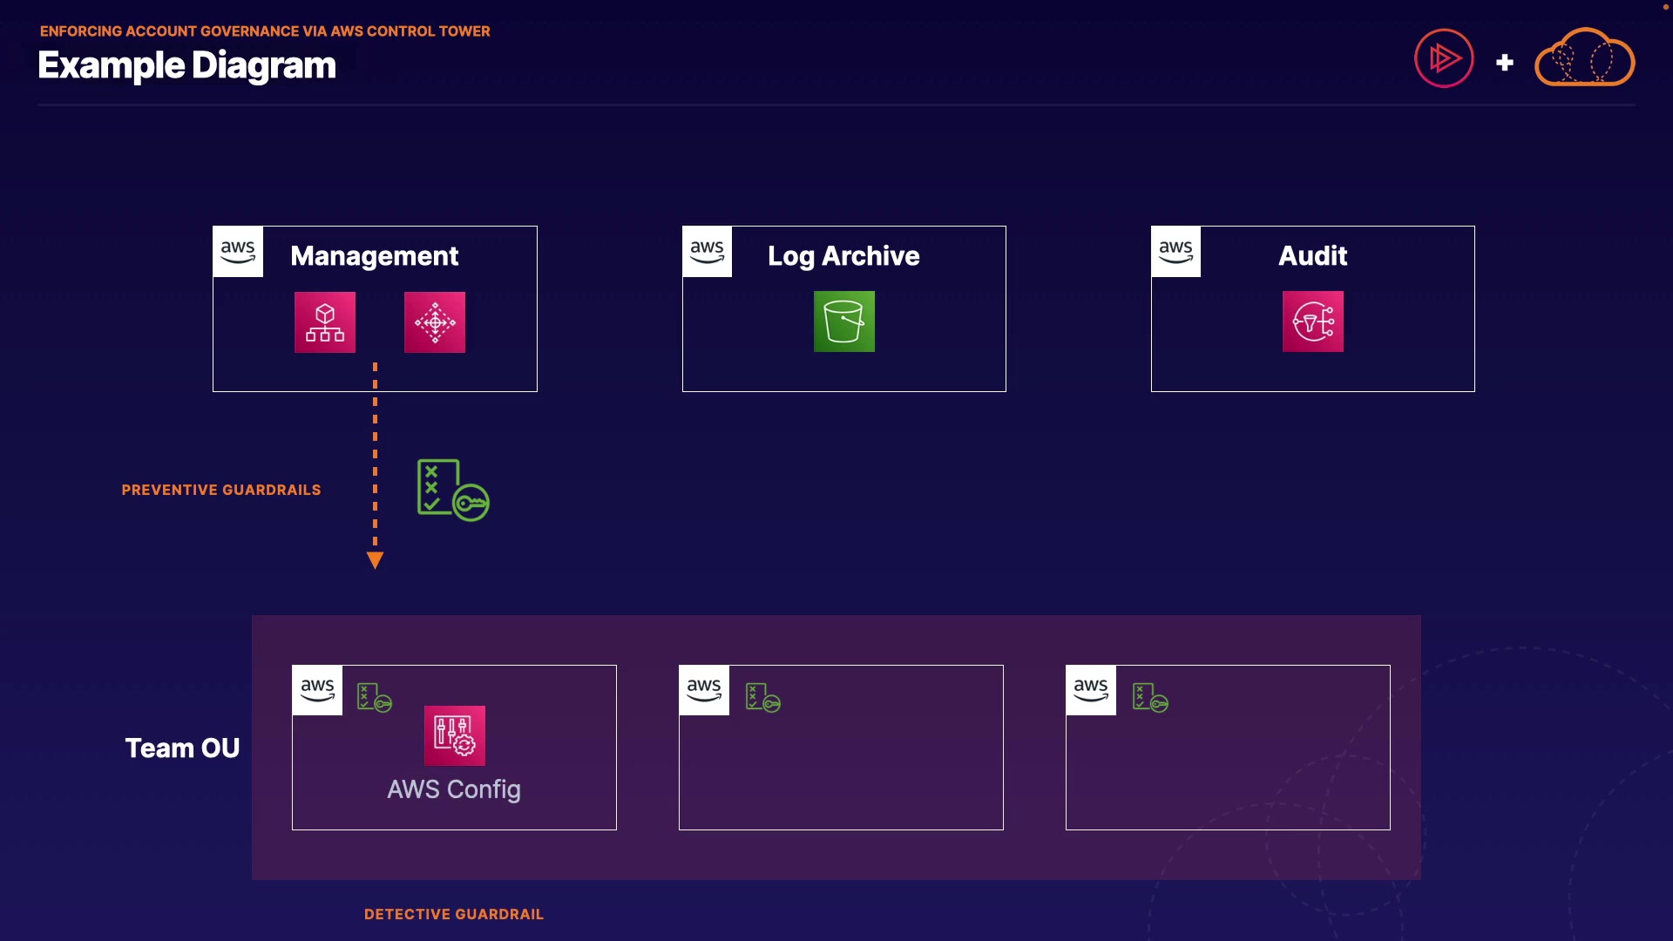1673x941 pixels.
Task: Click the orange dashed arrow head
Action: [x=375, y=560]
